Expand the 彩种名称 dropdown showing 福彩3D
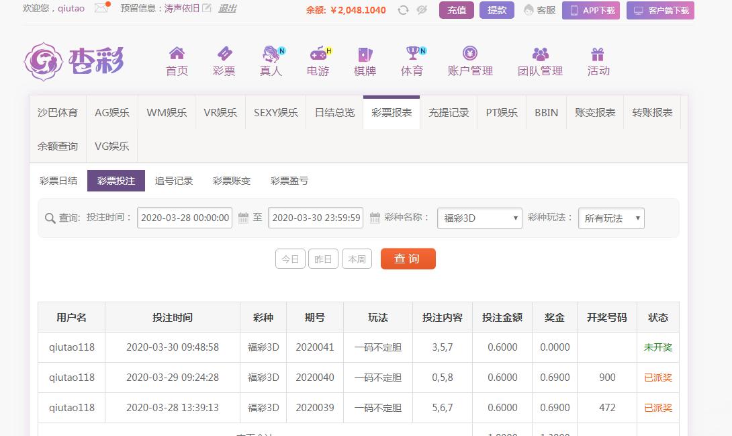The image size is (732, 436). (479, 218)
